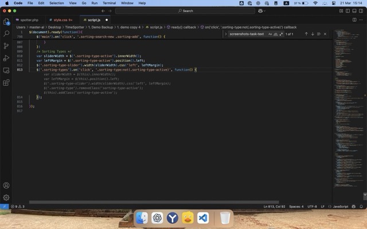Open the Run and Debug view

pyautogui.click(x=6, y=58)
